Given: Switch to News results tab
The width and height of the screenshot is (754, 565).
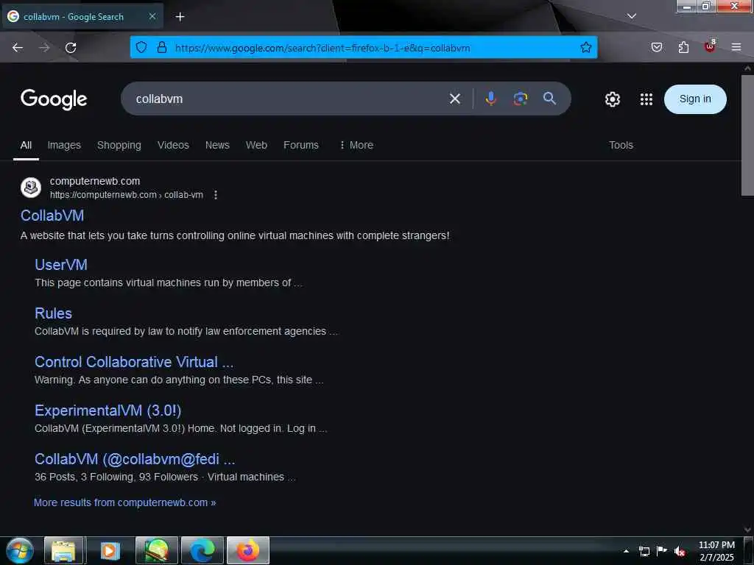Looking at the screenshot, I should tap(217, 145).
